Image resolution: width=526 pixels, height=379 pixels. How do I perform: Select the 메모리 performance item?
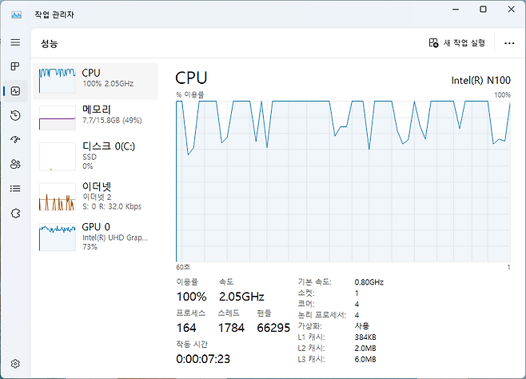point(96,114)
